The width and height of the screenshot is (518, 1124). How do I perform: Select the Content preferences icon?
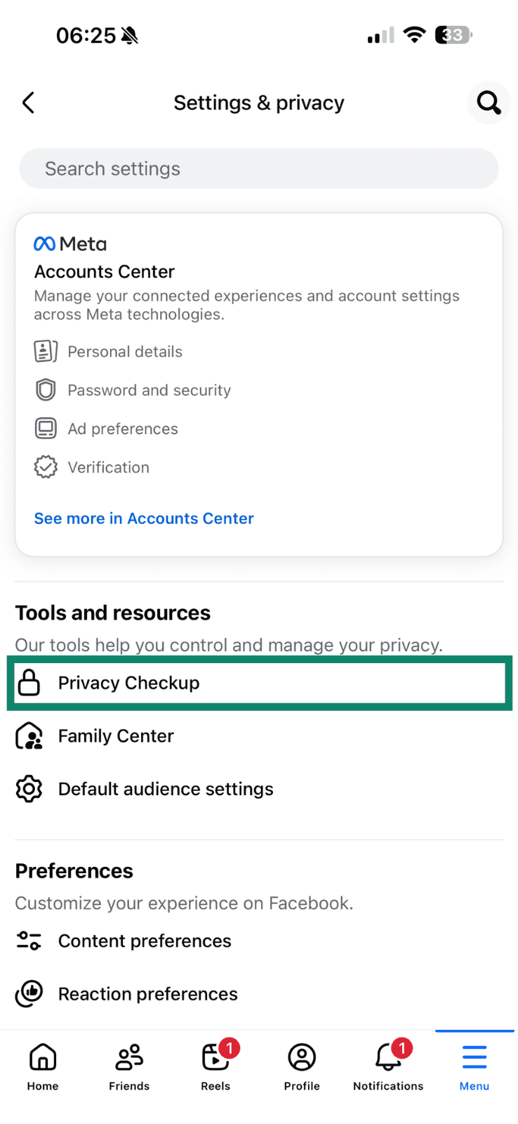29,940
